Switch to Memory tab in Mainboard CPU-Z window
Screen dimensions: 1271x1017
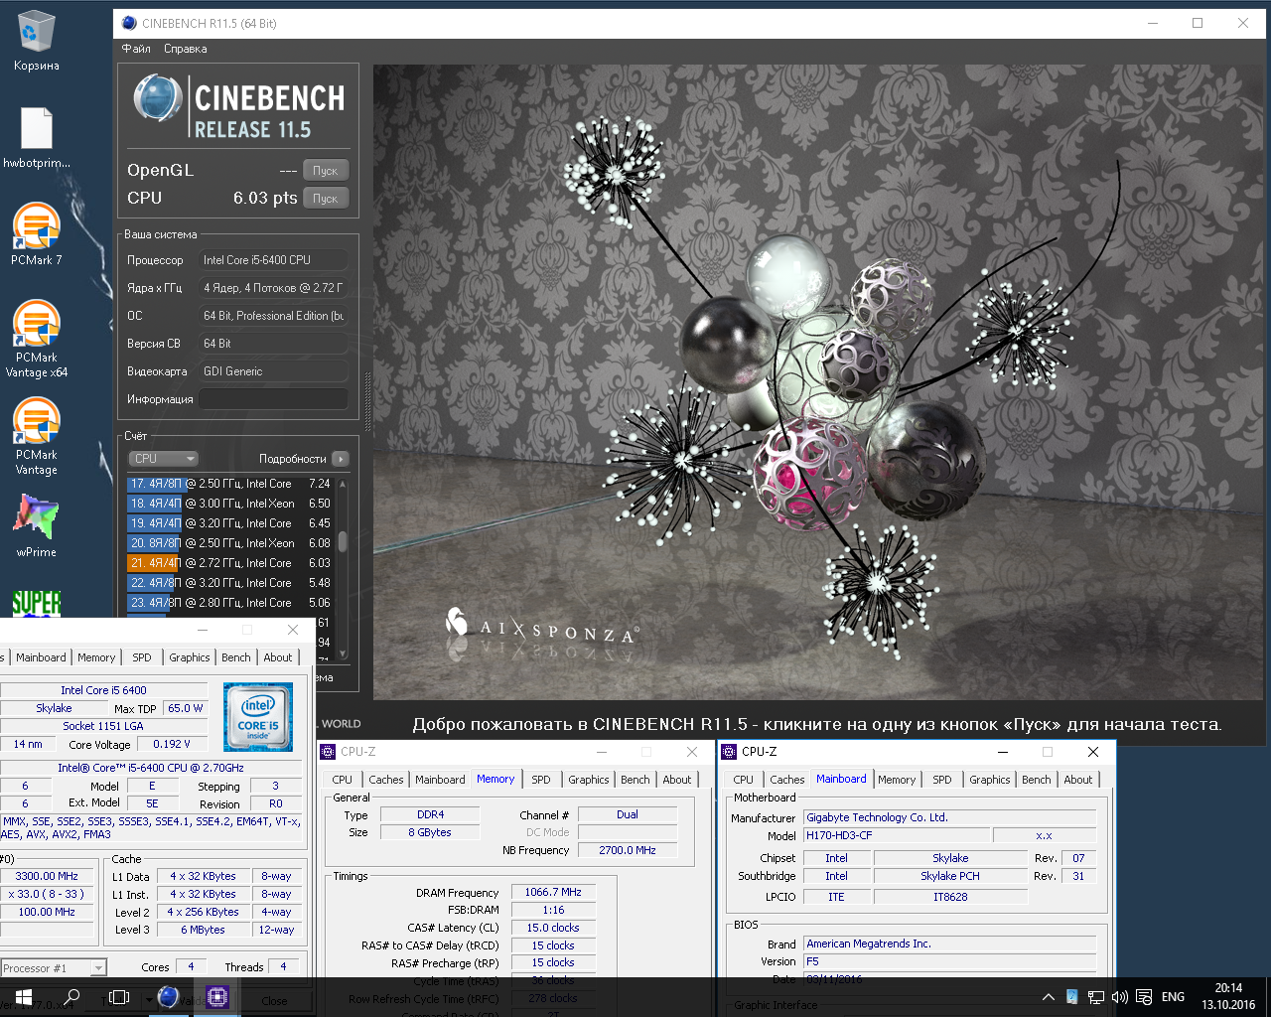click(897, 780)
